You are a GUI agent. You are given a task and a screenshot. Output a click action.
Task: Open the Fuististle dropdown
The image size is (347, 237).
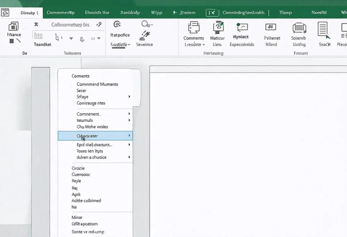pyautogui.click(x=120, y=45)
